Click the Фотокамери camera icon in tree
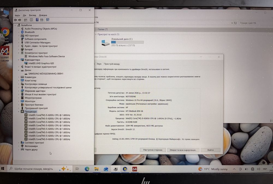Screen dimensions: 273x184 (x=22, y=146)
